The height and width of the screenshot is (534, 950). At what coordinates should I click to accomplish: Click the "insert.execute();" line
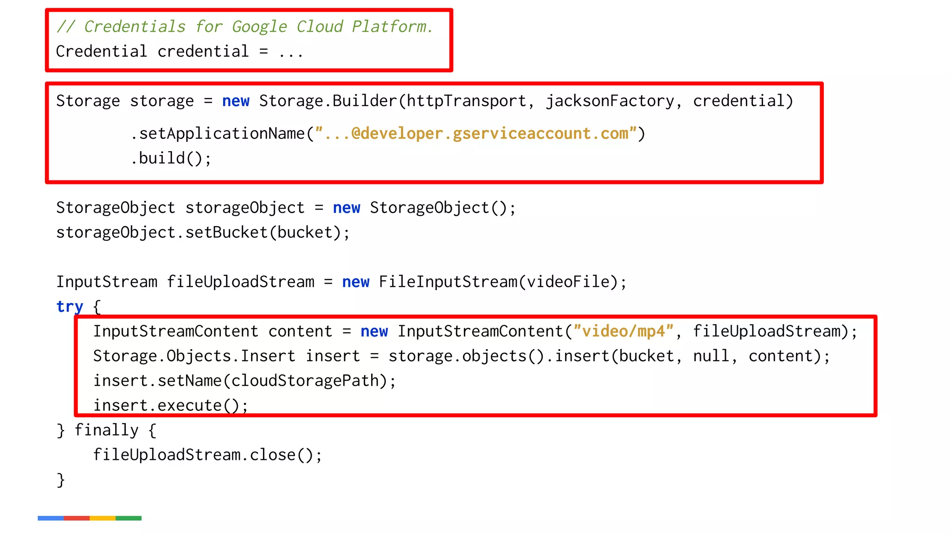point(171,405)
